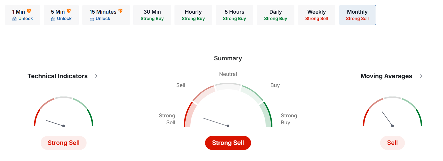Image resolution: width=443 pixels, height=161 pixels.
Task: Click the orange Pro badge beside 1 Min
Action: [x=29, y=11]
